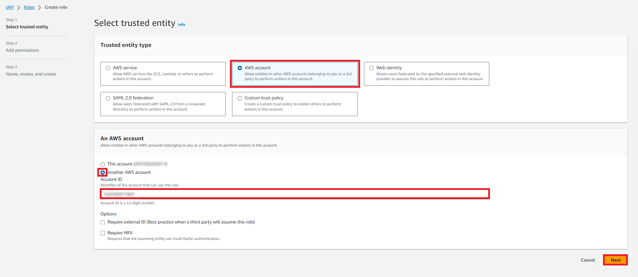The height and width of the screenshot is (277, 638).
Task: Click the Step 2 Add permissions label
Action: 22,50
